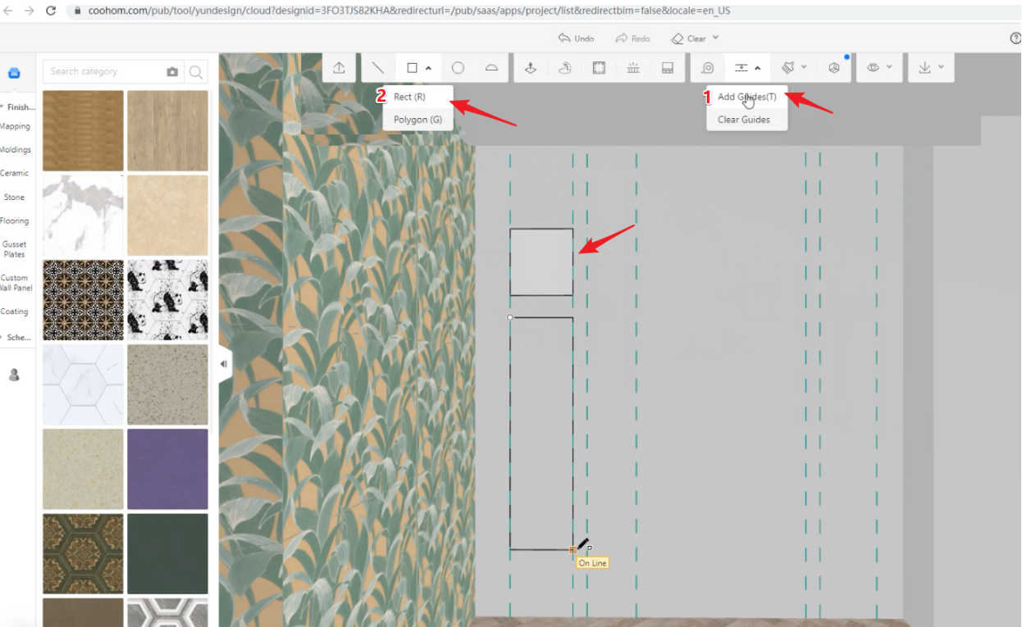Click the Clear eraser button
The image size is (1022, 627).
pos(689,38)
